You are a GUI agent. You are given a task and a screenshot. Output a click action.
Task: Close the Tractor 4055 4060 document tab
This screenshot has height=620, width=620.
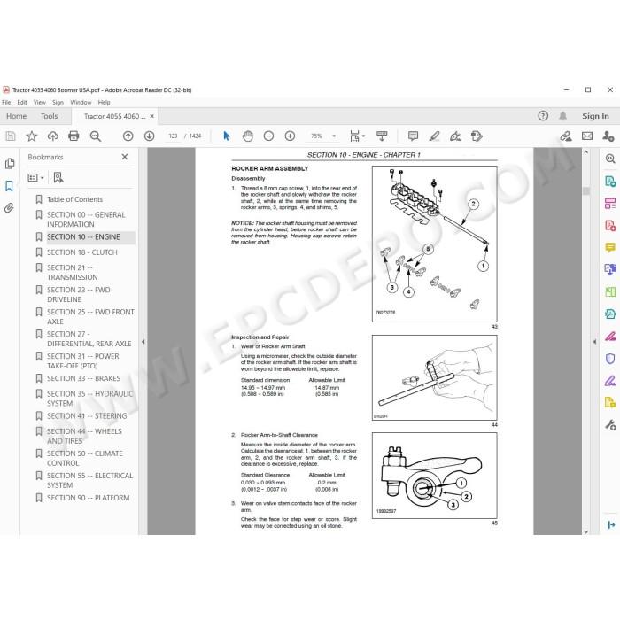pos(151,116)
